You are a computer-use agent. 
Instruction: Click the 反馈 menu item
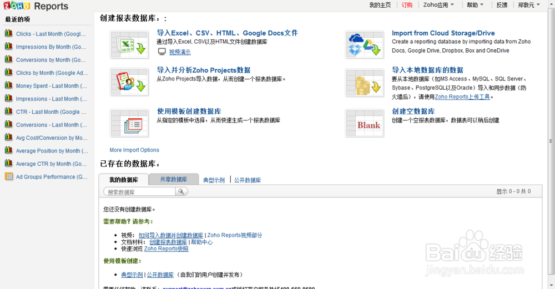(x=502, y=5)
